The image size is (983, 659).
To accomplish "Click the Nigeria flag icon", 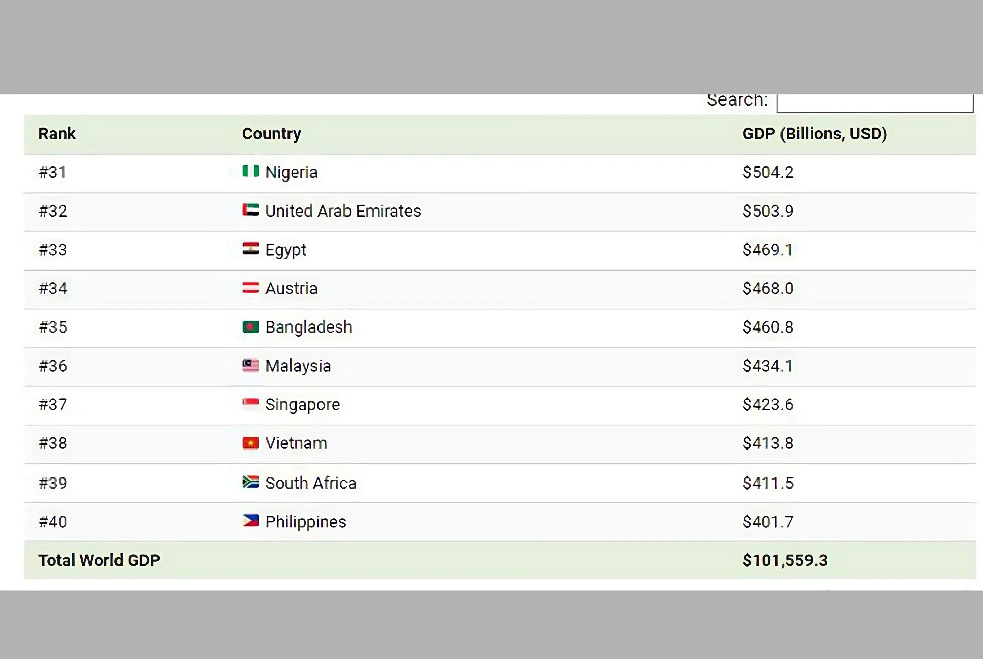I will pyautogui.click(x=250, y=171).
